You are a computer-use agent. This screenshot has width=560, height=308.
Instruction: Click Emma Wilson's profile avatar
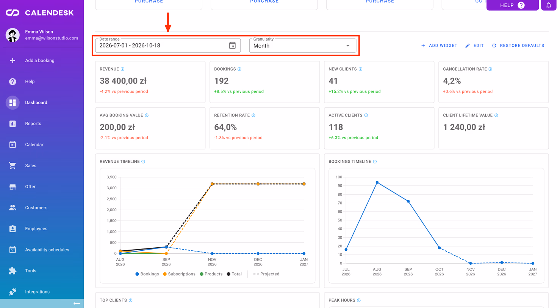pyautogui.click(x=13, y=35)
